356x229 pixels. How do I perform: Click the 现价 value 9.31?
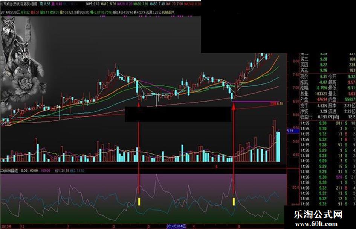pos(324,77)
